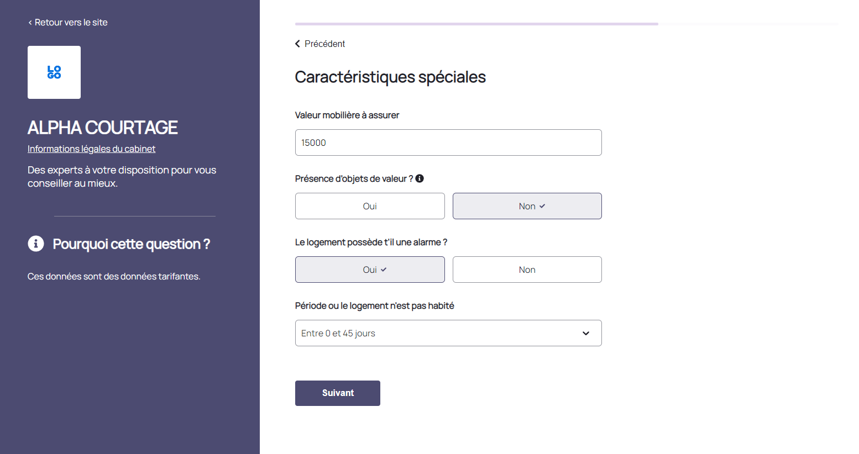Click the left chevron icon before Précédent
The image size is (859, 454).
pos(297,44)
